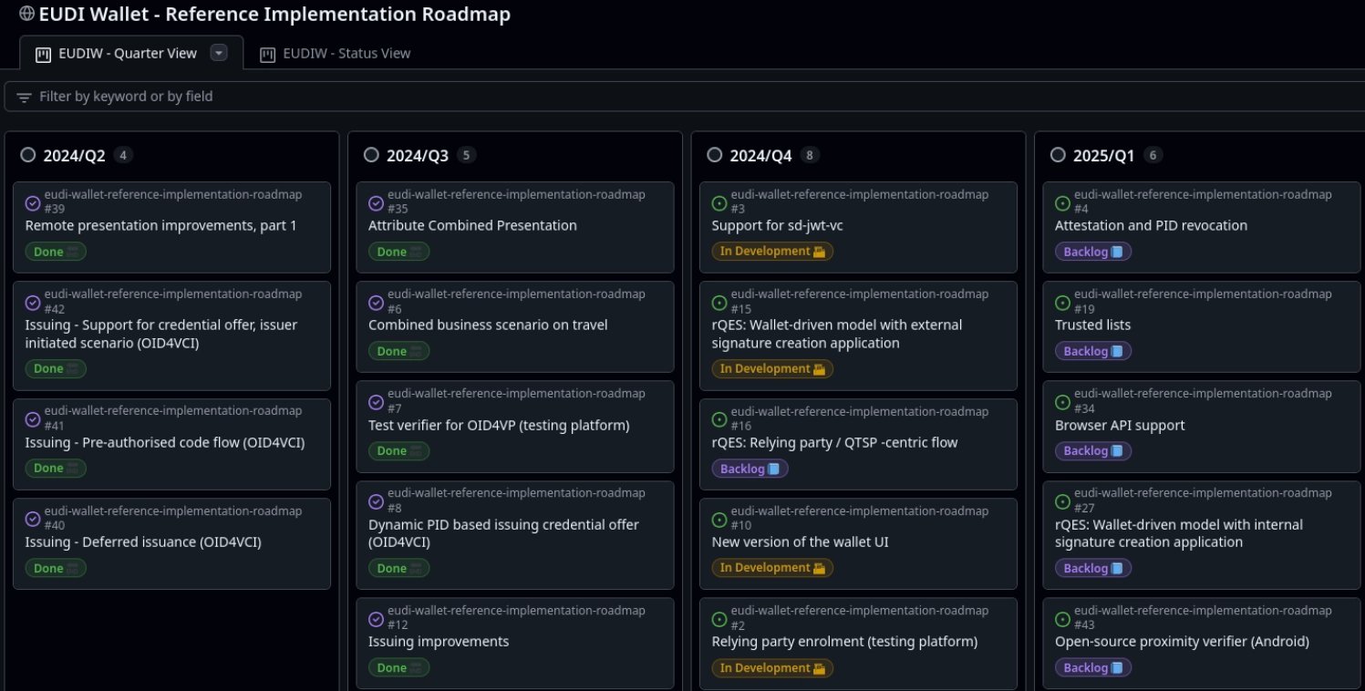Click the open issue icon on issue #3

(x=719, y=203)
